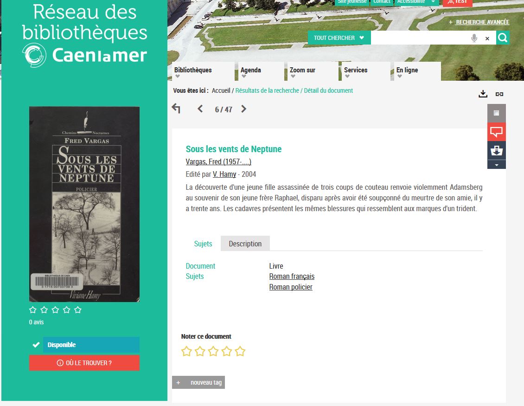The image size is (524, 406).
Task: Click the magnifier search button
Action: [503, 38]
